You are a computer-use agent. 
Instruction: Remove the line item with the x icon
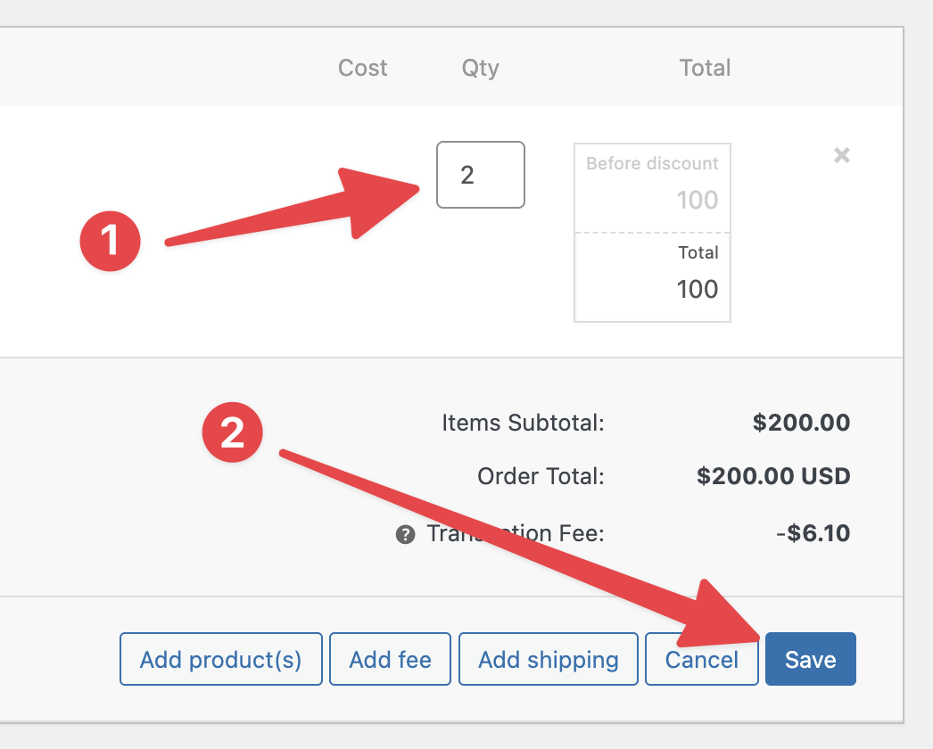841,155
